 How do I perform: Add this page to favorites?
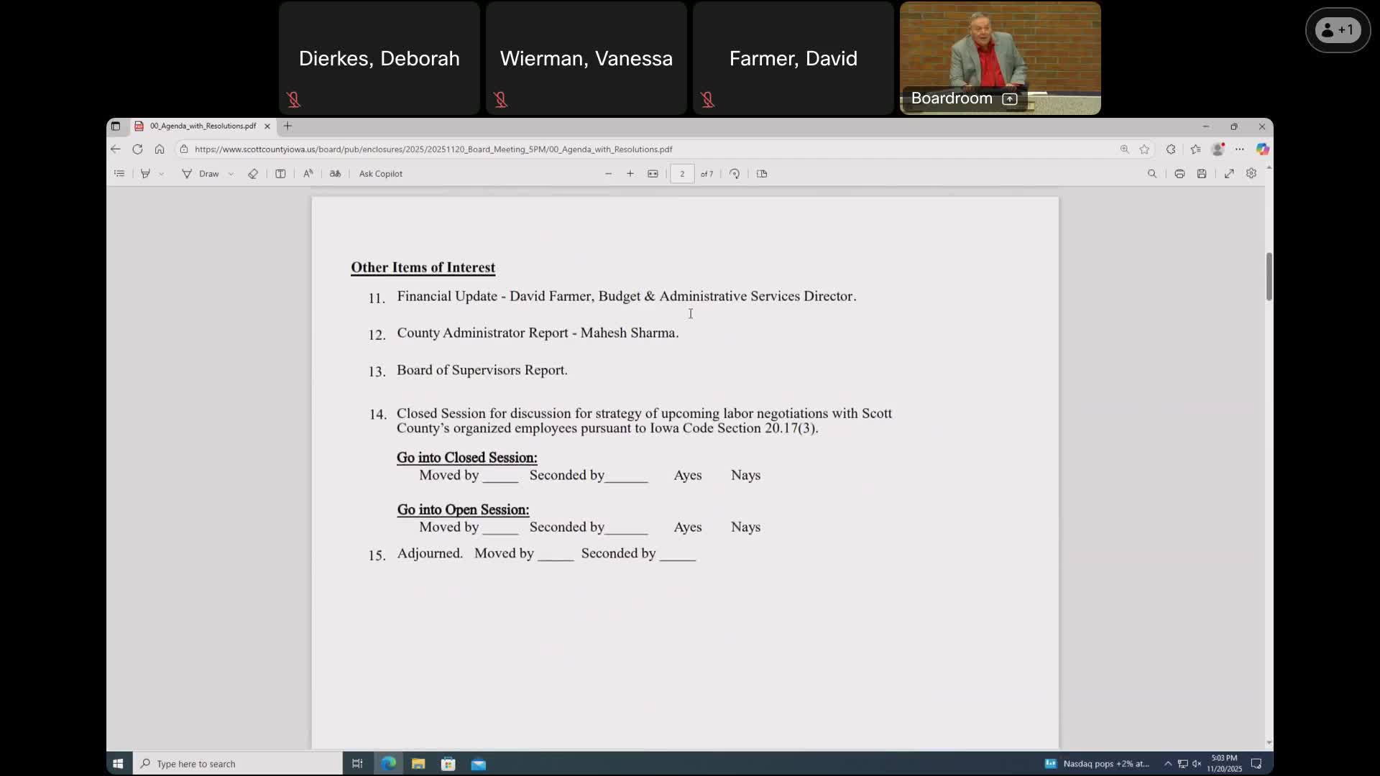tap(1144, 149)
